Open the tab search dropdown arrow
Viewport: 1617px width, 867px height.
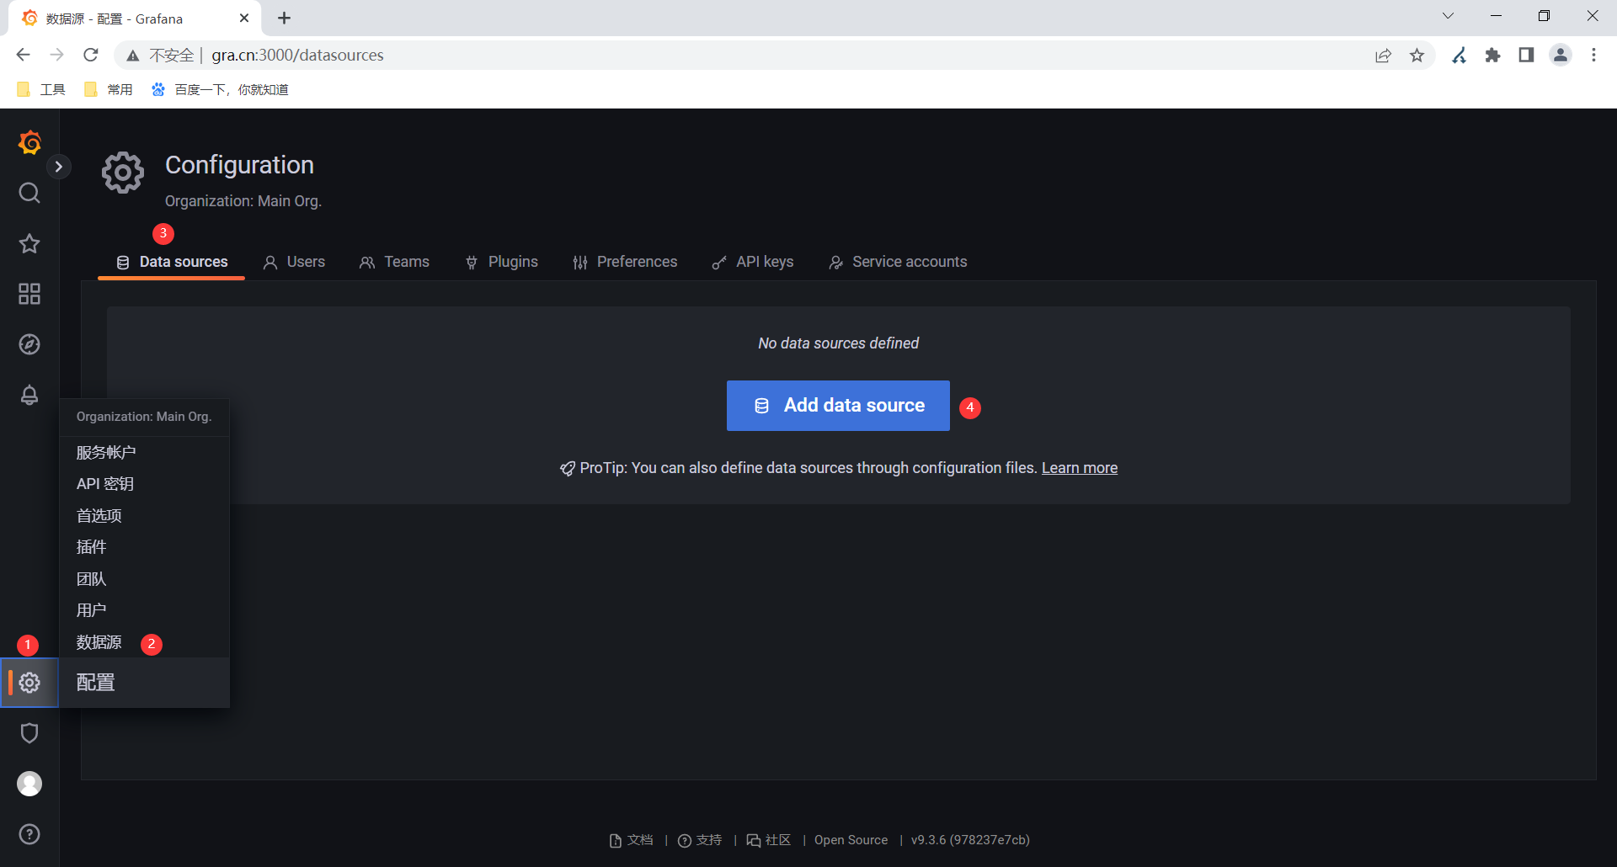click(1448, 16)
